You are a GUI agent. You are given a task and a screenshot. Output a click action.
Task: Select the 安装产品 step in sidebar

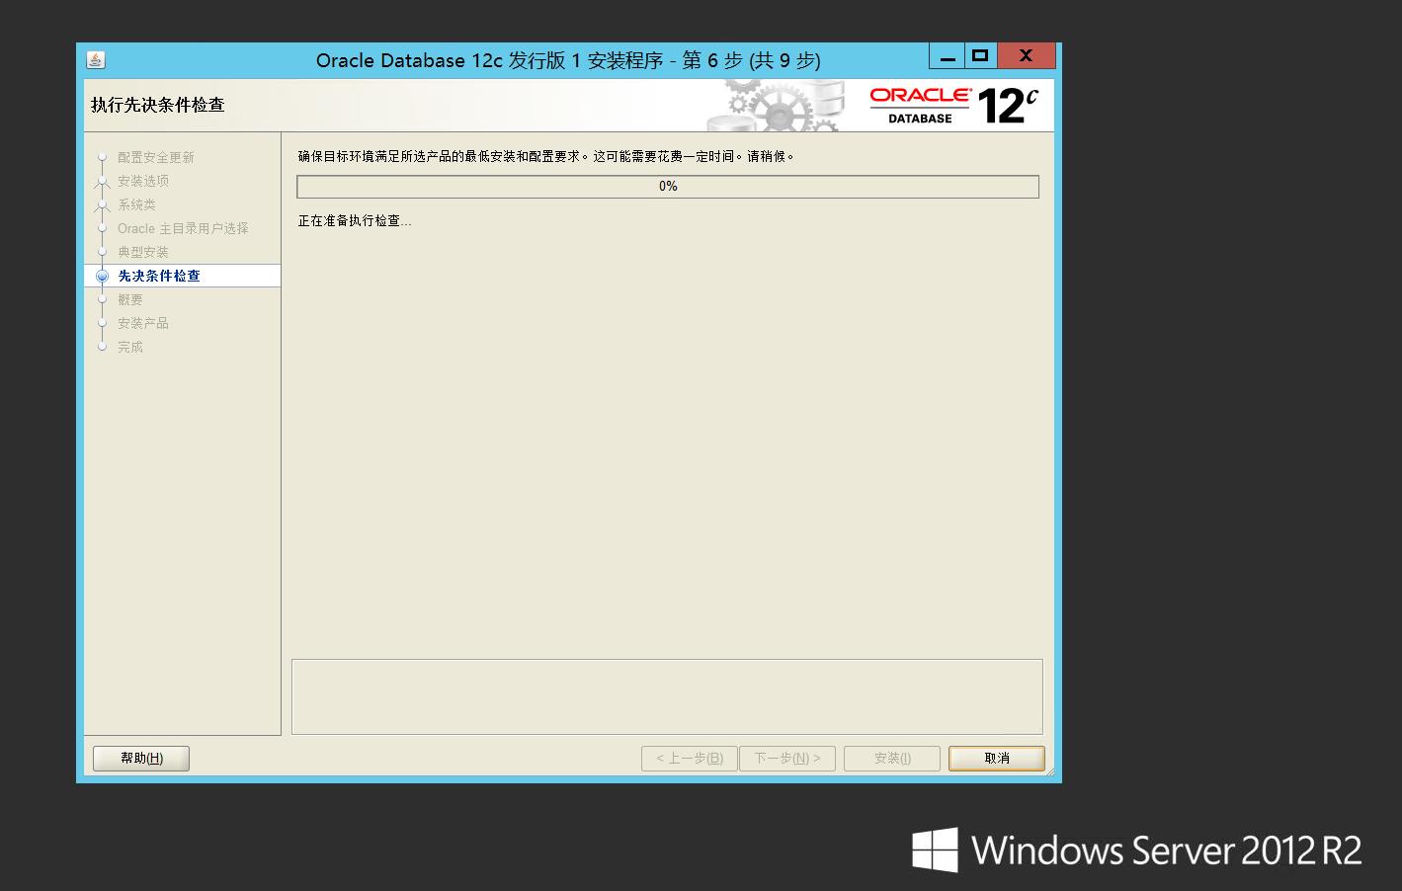[x=143, y=323]
